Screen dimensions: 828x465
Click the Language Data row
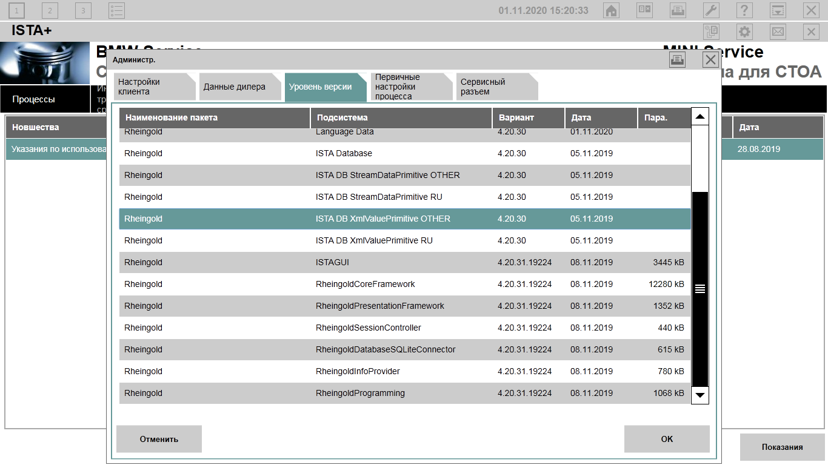pos(405,135)
